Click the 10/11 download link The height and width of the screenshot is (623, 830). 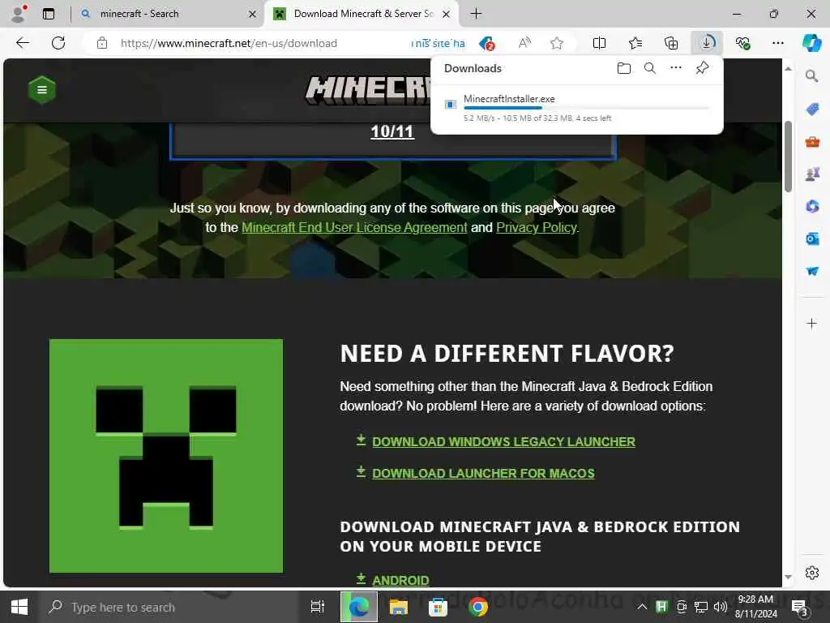(x=392, y=131)
